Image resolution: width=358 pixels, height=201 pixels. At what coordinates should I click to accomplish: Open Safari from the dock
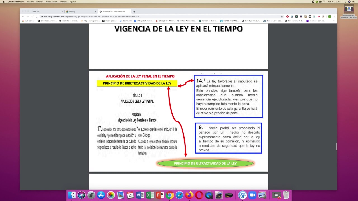pos(180,195)
